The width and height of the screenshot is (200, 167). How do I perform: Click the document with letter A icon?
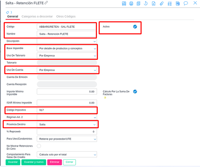(154, 3)
